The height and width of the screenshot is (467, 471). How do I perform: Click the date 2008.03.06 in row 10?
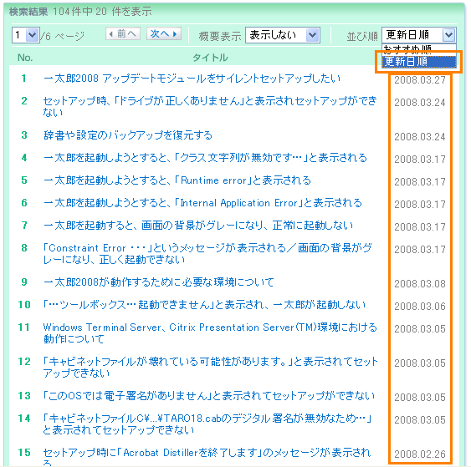coord(420,307)
